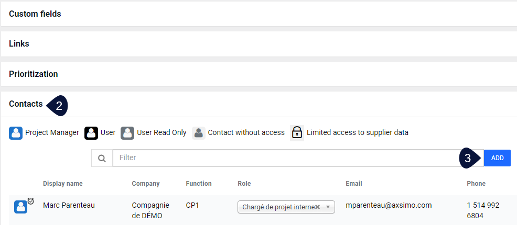Click the magnifying glass search icon
The width and height of the screenshot is (517, 225).
pyautogui.click(x=102, y=158)
